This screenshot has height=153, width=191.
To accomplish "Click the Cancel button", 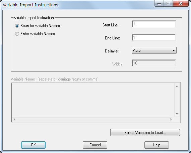I will [x=95, y=145].
